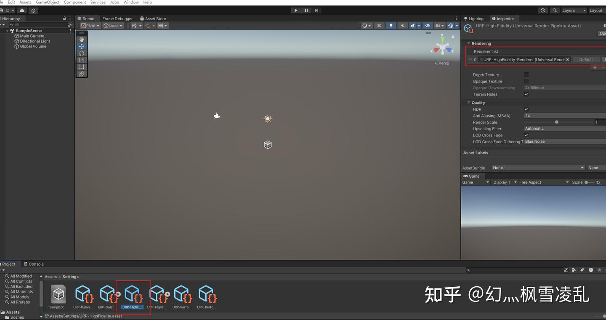The width and height of the screenshot is (606, 320).
Task: Collapse the SampleScene hierarchy node
Action: point(7,31)
